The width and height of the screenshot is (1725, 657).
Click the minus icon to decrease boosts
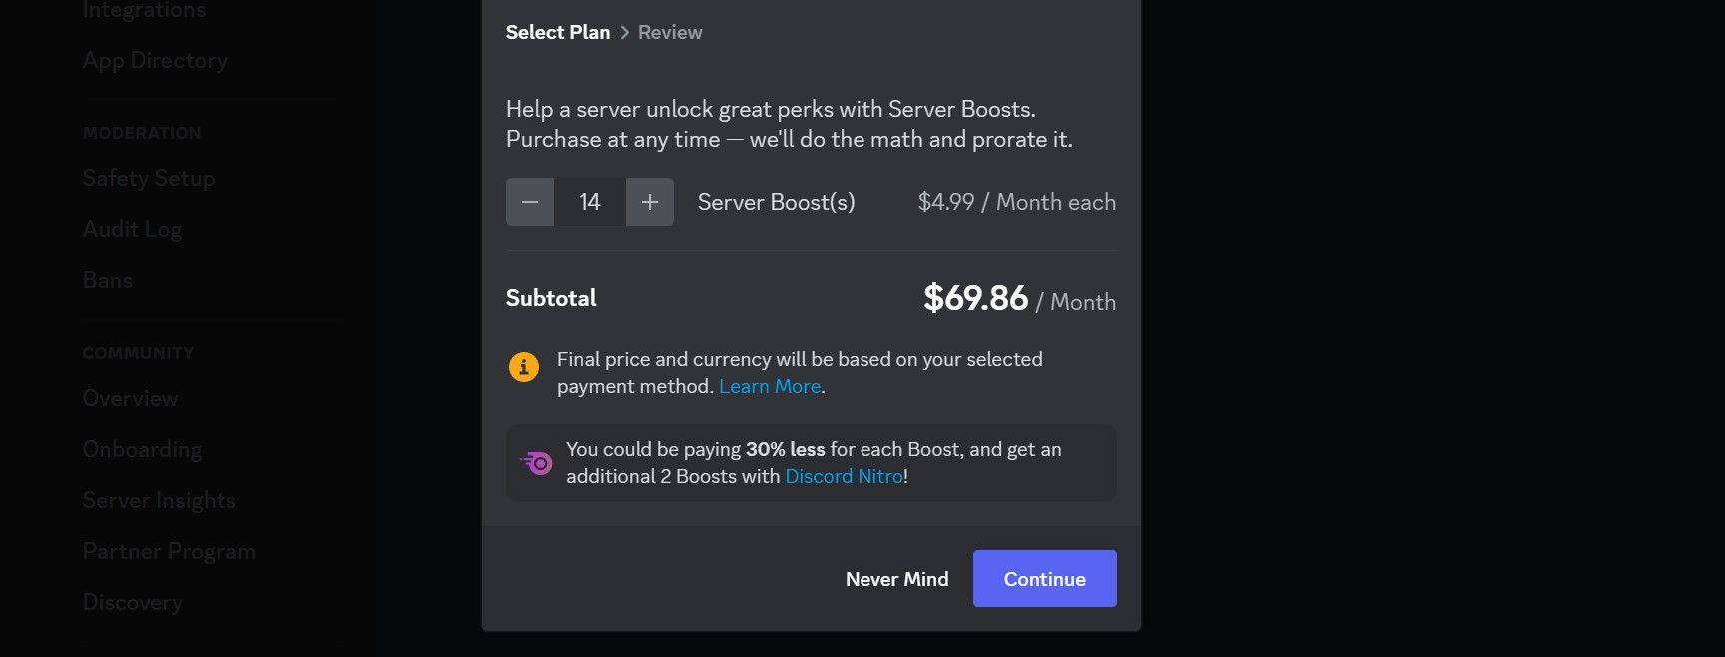[529, 201]
